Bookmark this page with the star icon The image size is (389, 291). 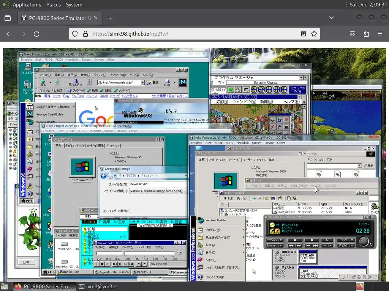pos(314,34)
